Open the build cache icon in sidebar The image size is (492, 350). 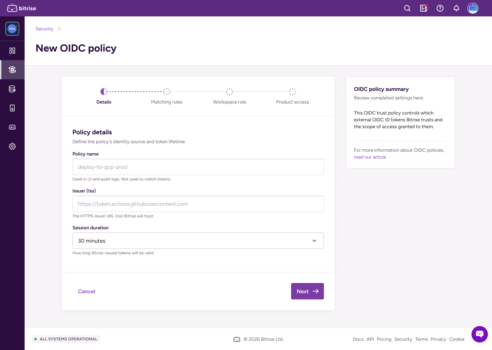[x=12, y=89]
